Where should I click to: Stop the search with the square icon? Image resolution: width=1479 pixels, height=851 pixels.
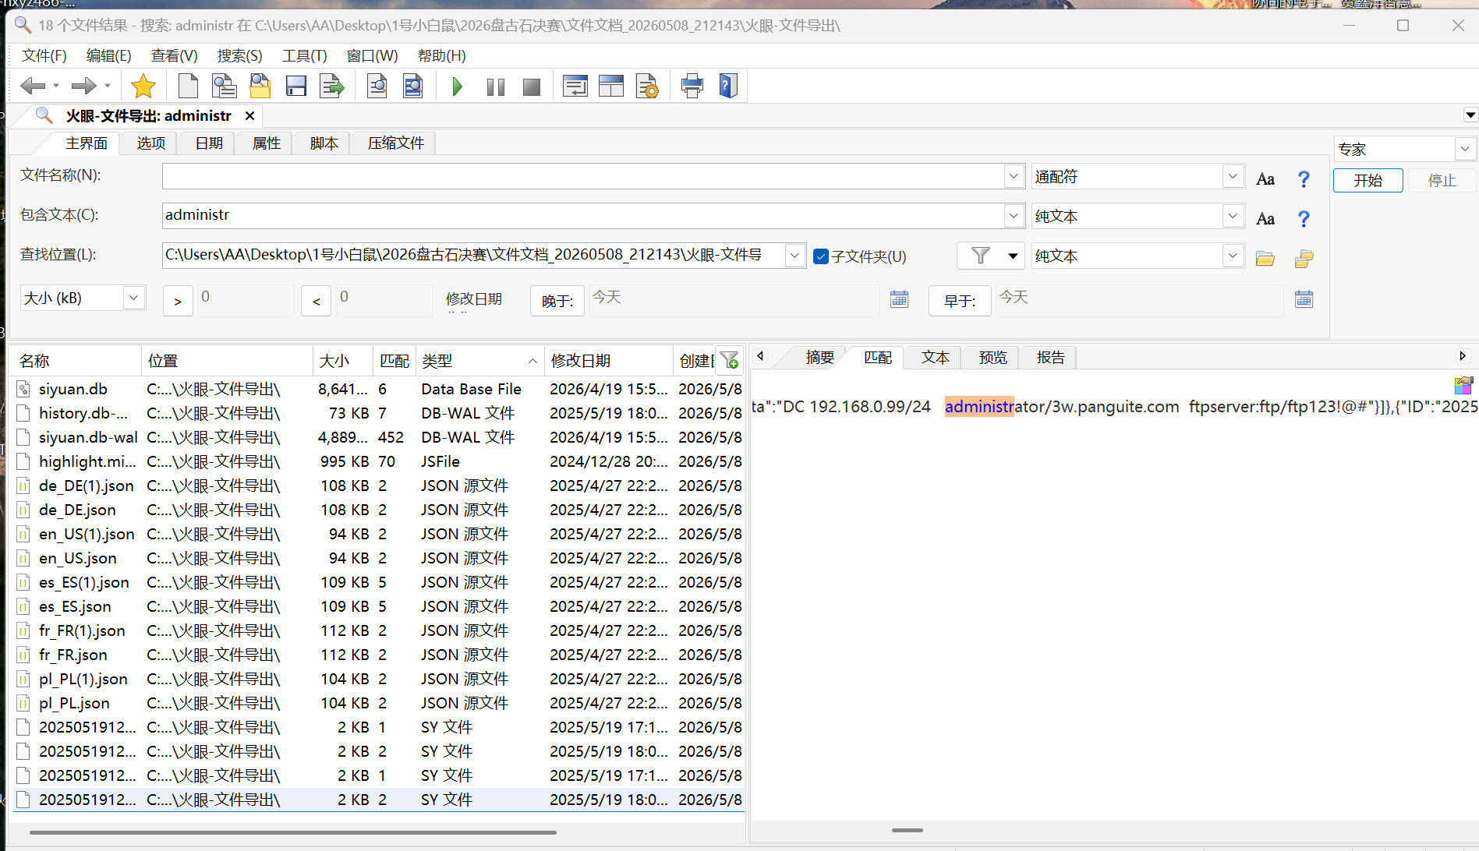coord(532,87)
